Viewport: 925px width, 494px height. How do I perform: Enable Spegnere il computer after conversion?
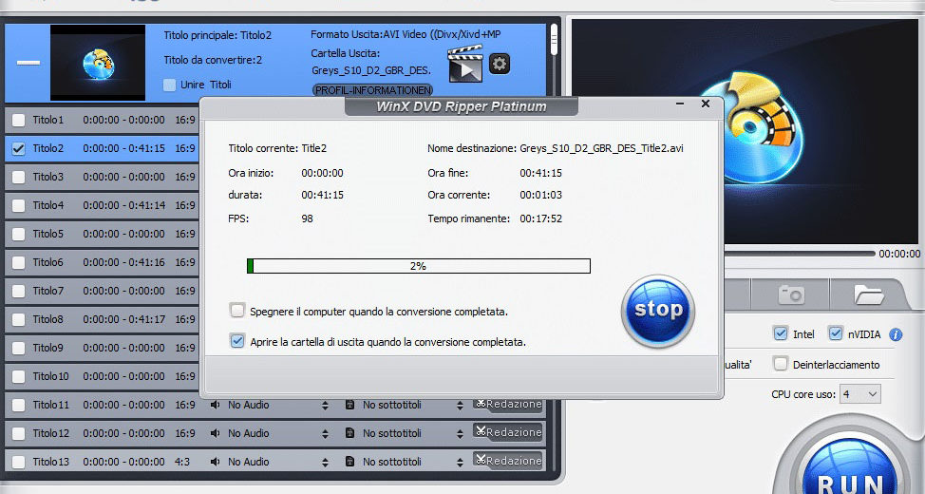pos(237,311)
